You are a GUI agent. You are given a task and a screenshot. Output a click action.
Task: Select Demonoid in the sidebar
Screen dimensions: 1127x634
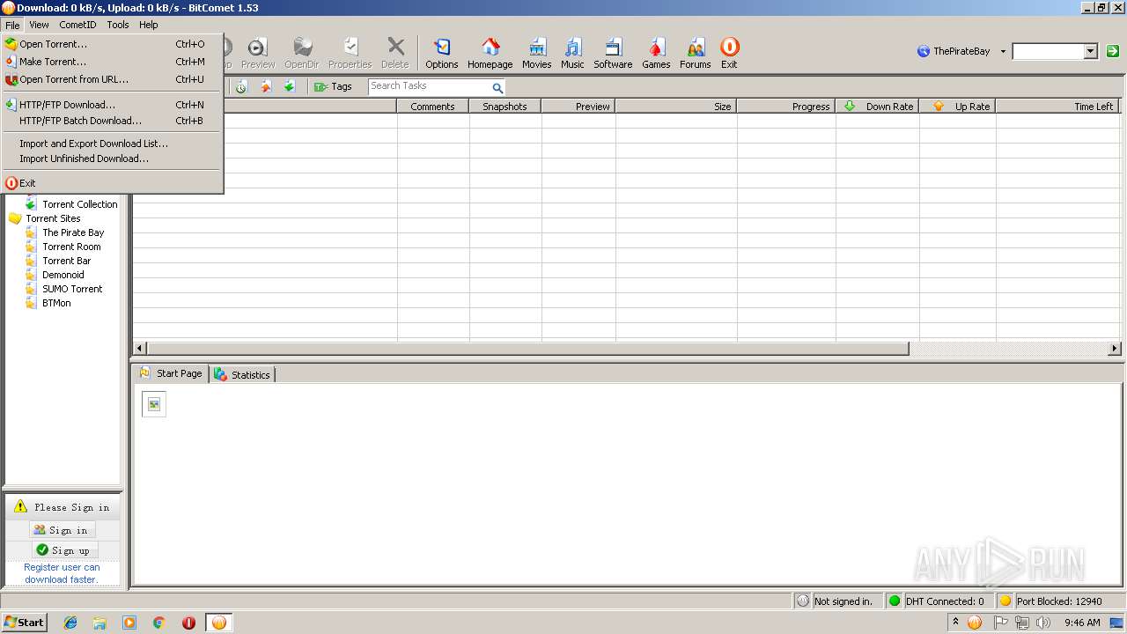63,275
